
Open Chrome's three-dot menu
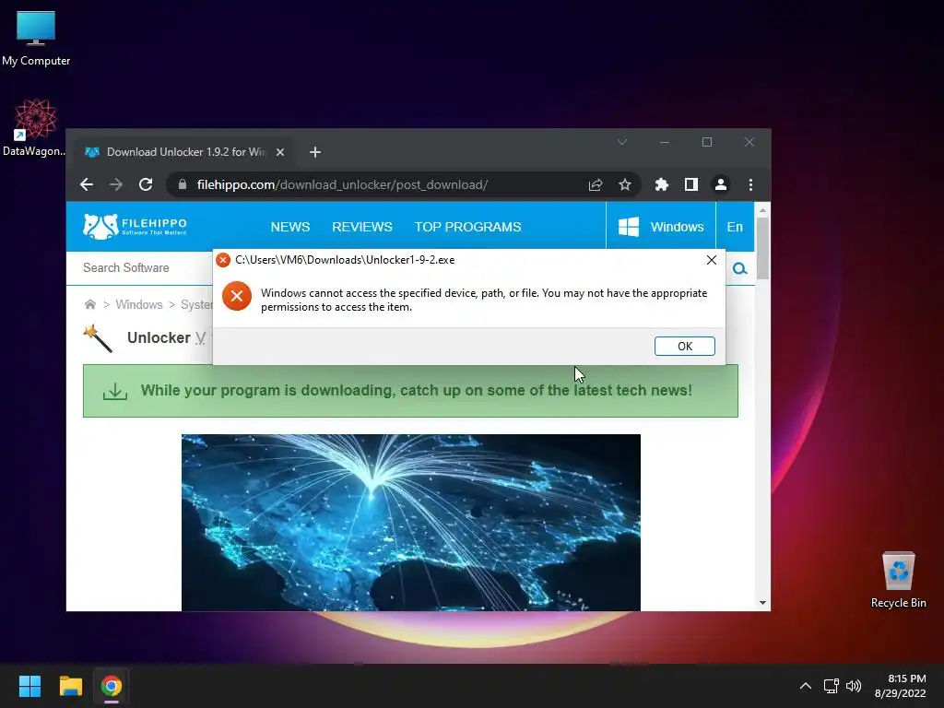tap(750, 184)
